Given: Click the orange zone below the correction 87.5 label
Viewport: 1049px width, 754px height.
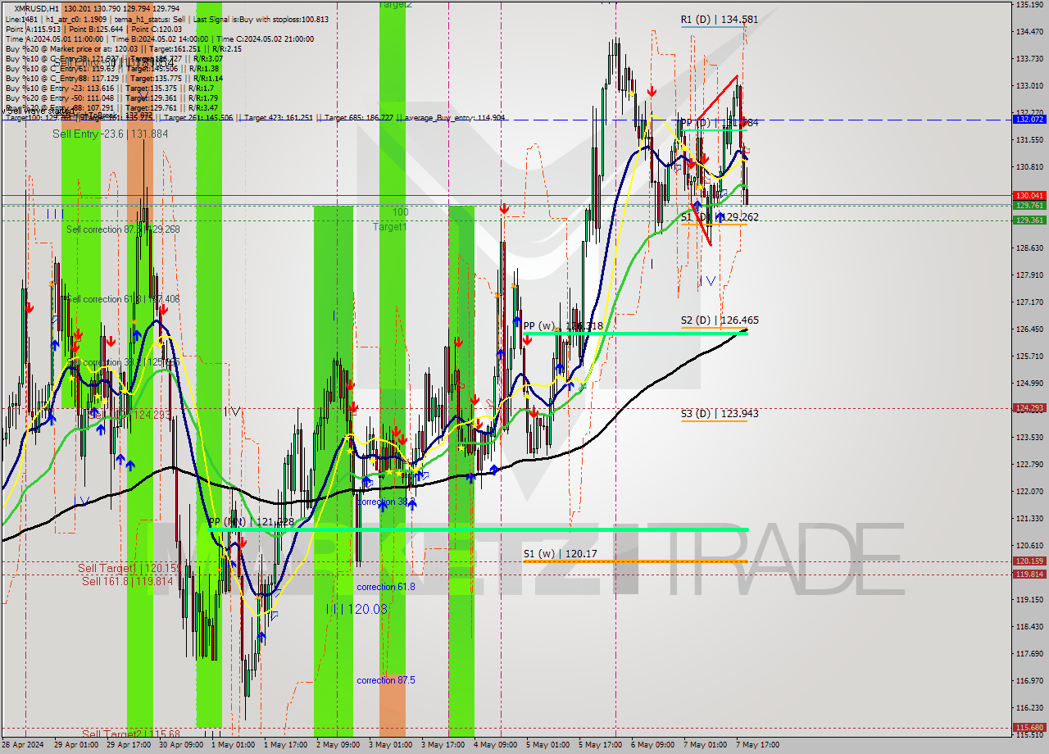Looking at the screenshot, I should click(x=393, y=705).
